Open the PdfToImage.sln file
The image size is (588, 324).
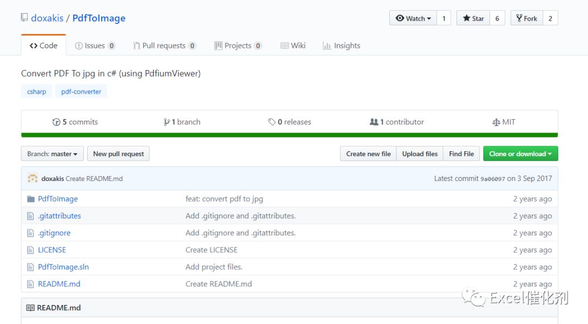point(63,267)
